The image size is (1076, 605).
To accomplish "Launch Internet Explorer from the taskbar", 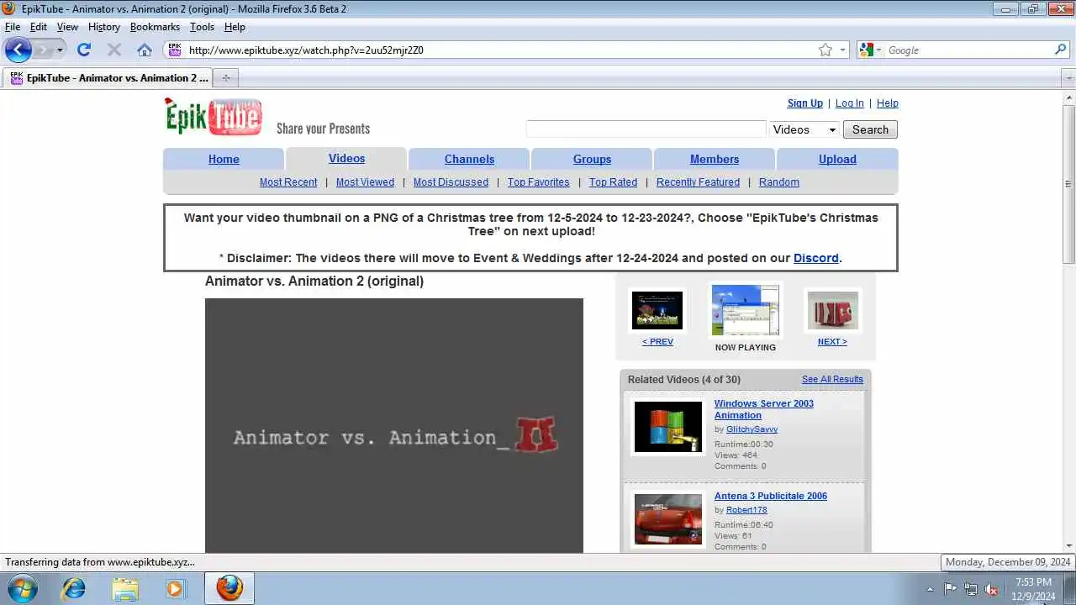I will tap(74, 588).
